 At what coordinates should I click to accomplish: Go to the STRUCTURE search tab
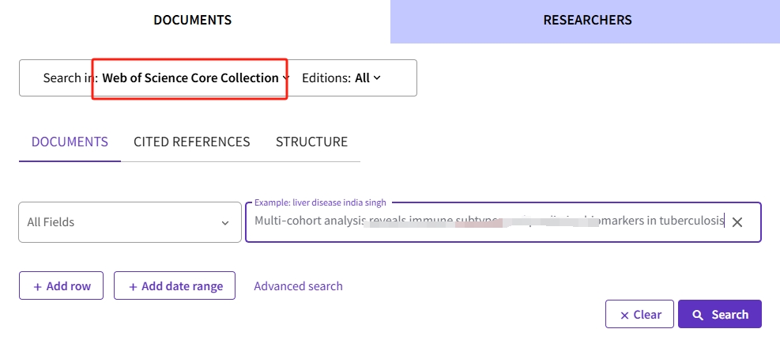pos(311,142)
